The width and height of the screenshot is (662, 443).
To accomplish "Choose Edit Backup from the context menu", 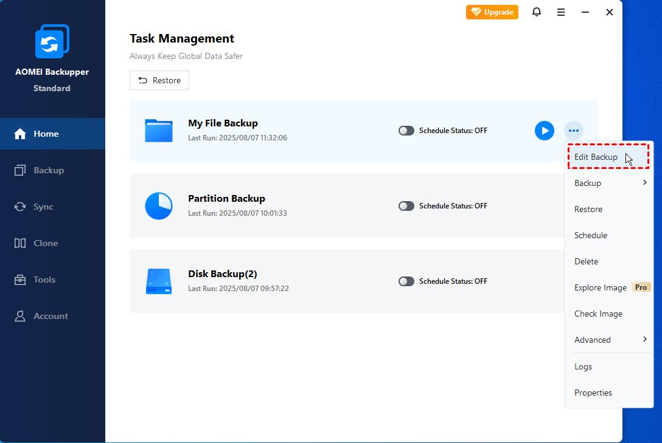I will tap(608, 157).
